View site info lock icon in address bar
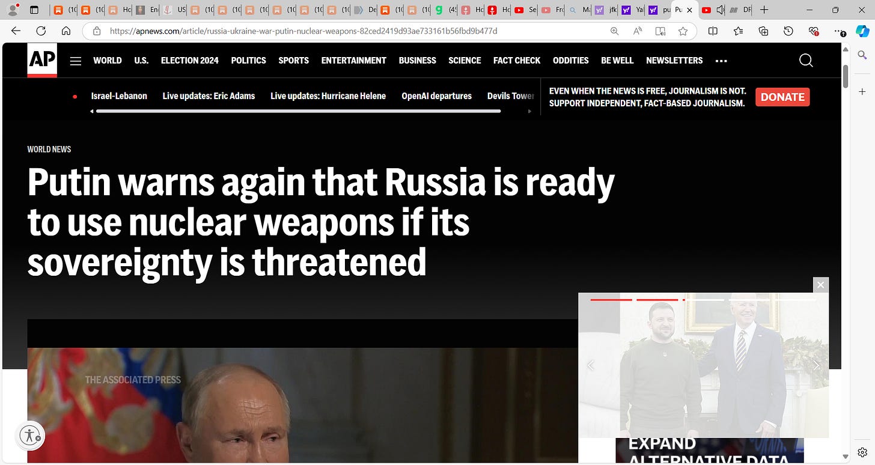This screenshot has width=875, height=465. point(96,31)
